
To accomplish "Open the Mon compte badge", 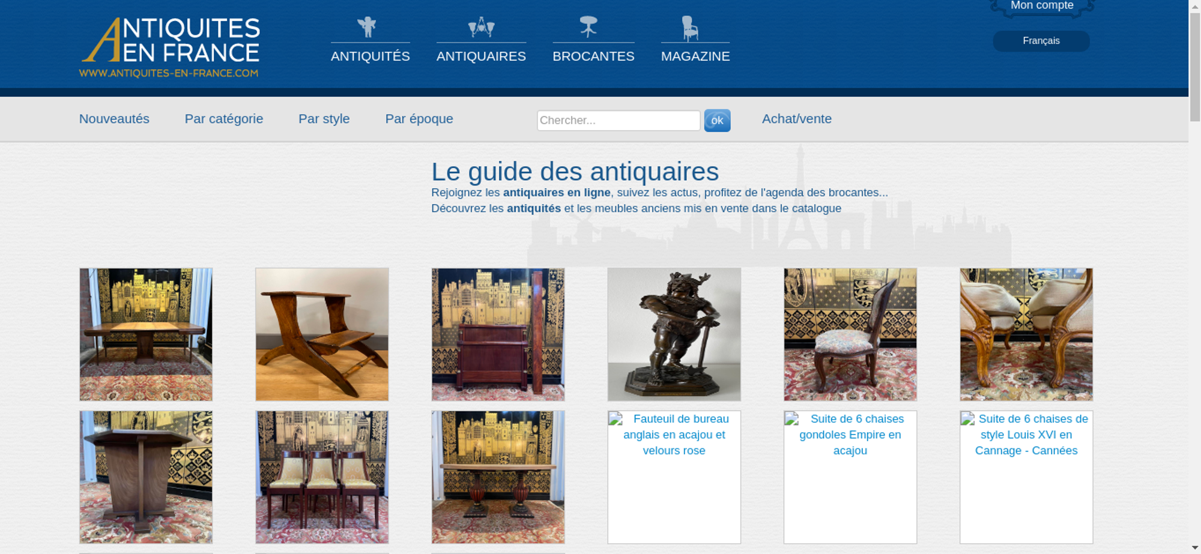I will [x=1041, y=7].
